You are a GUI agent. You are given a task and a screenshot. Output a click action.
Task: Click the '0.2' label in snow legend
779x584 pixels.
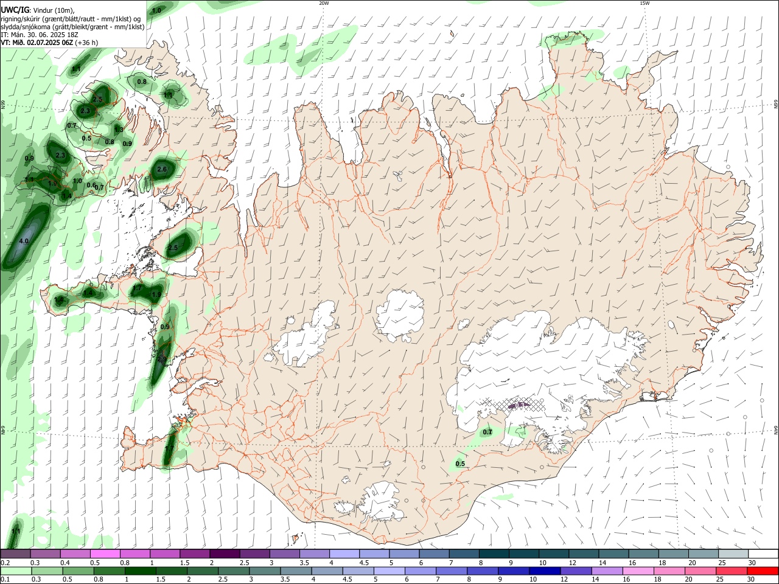click(x=5, y=563)
